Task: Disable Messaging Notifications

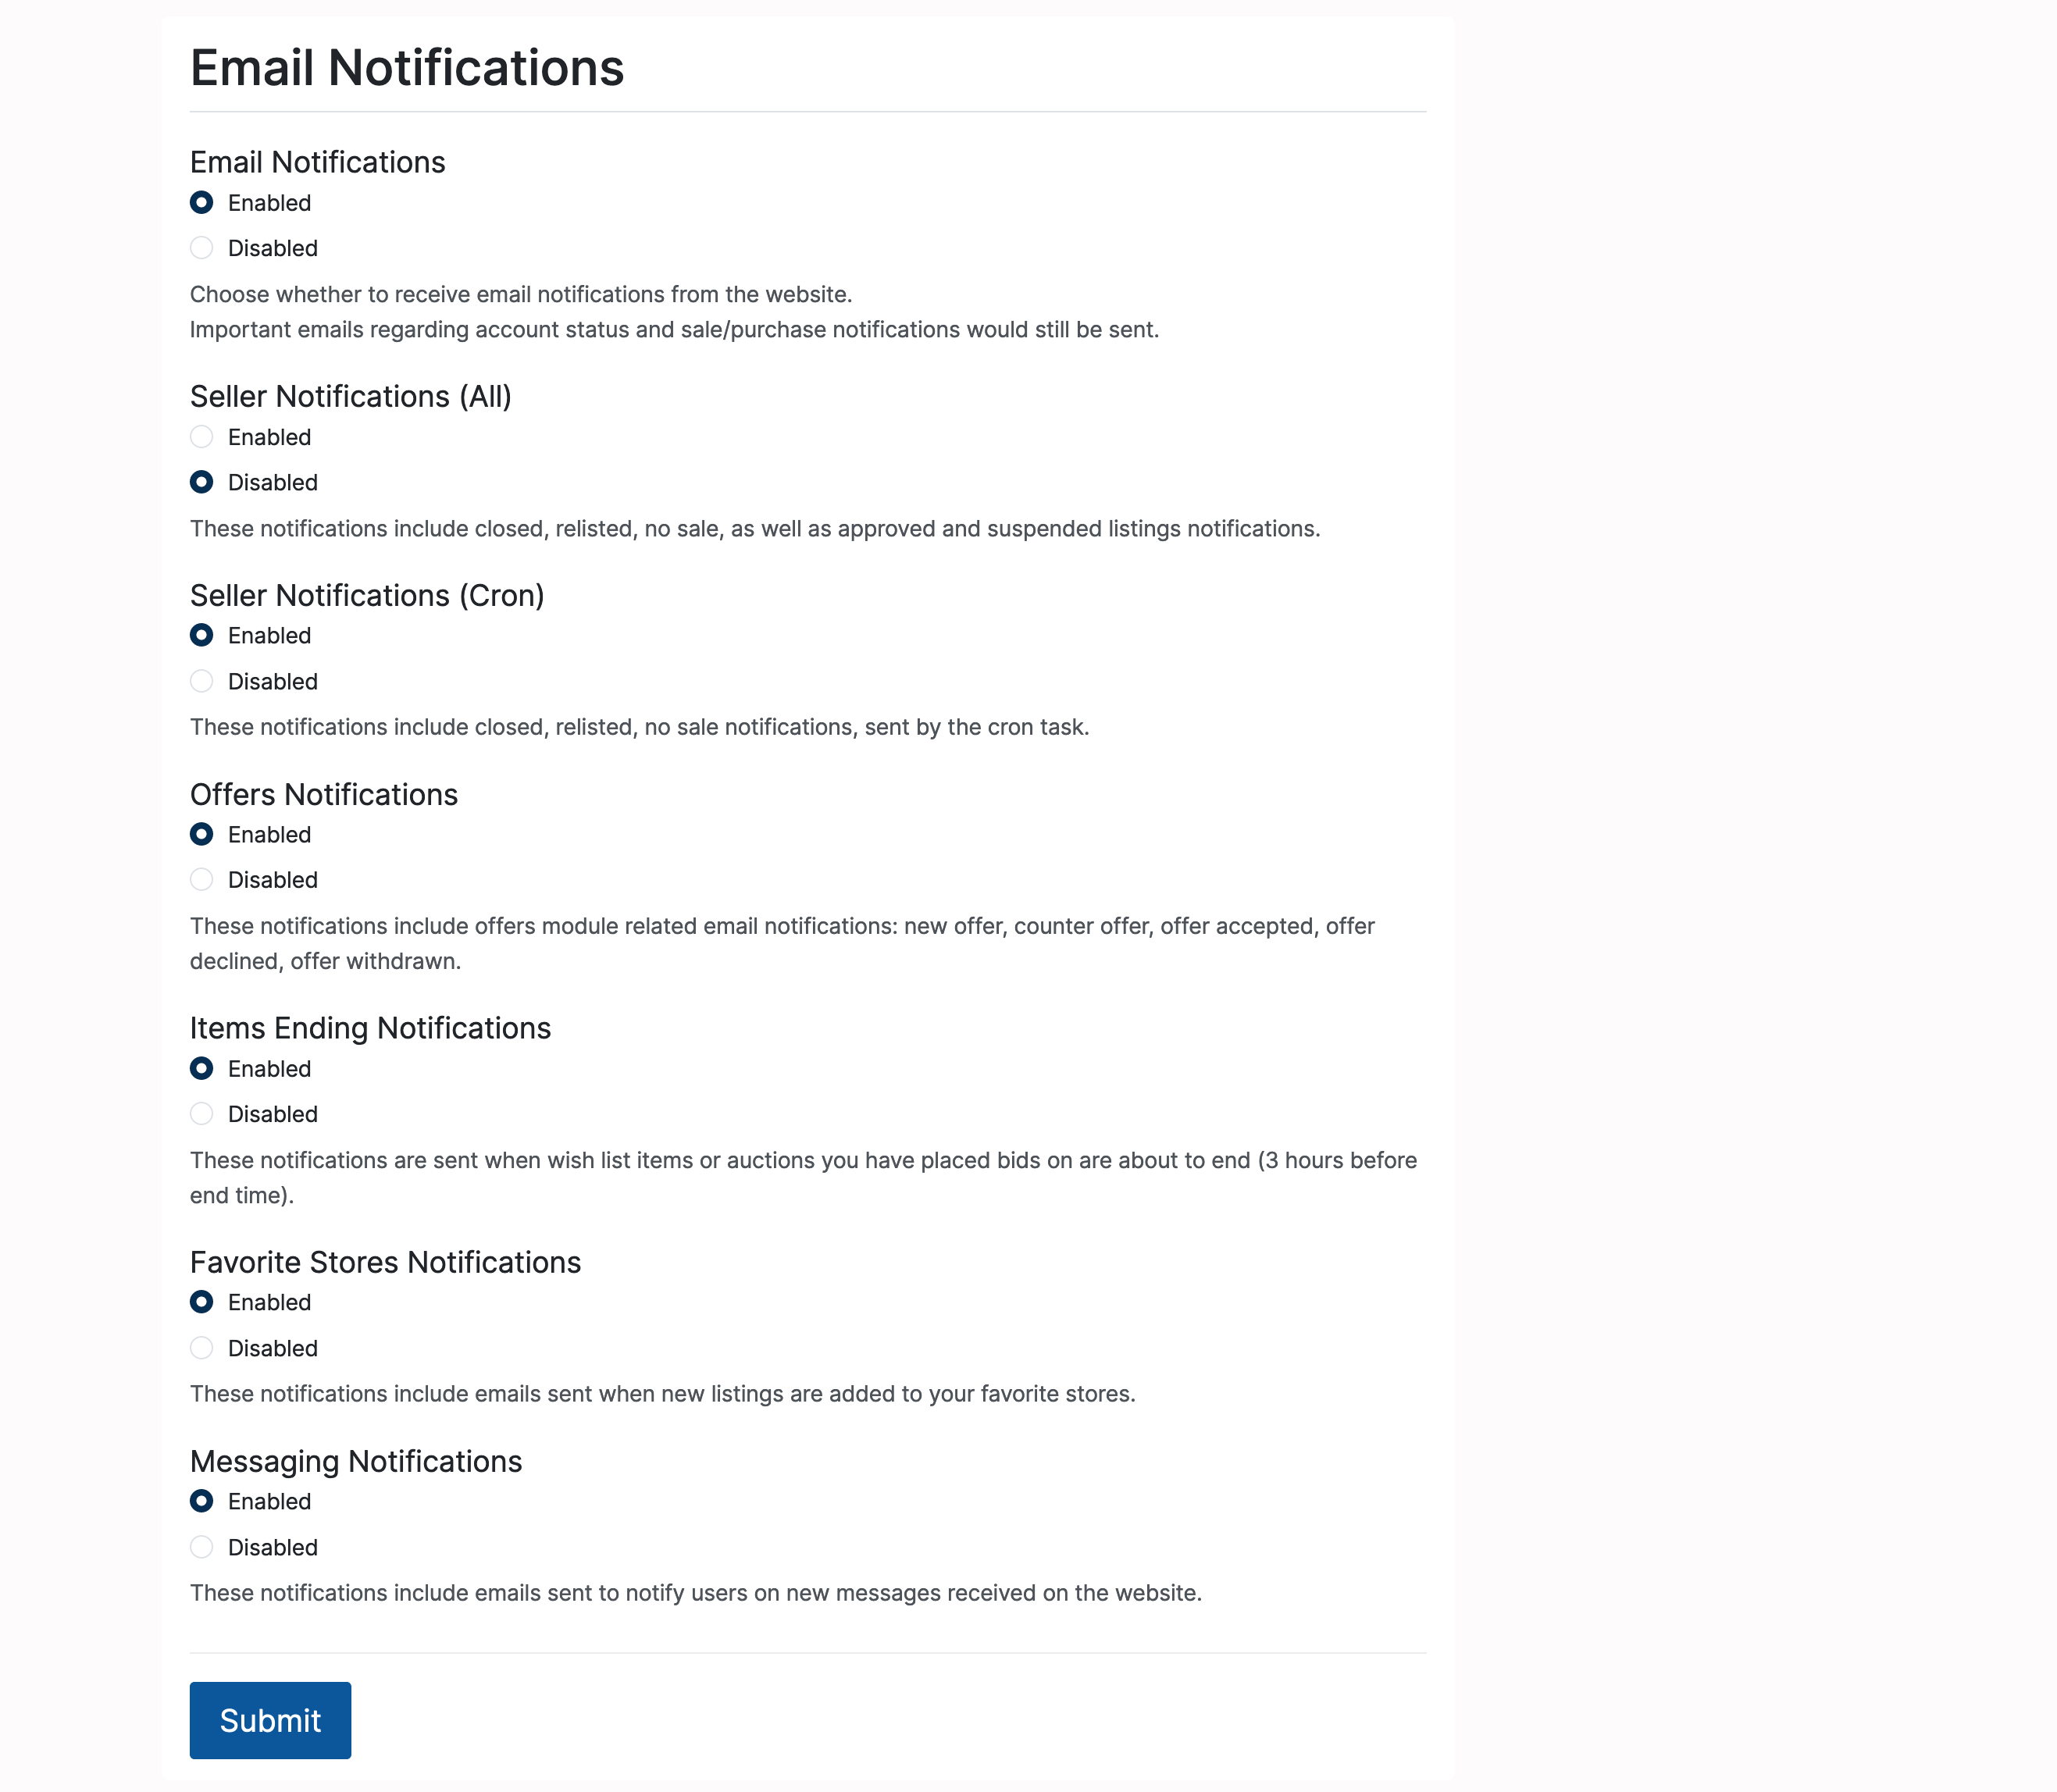Action: (202, 1547)
